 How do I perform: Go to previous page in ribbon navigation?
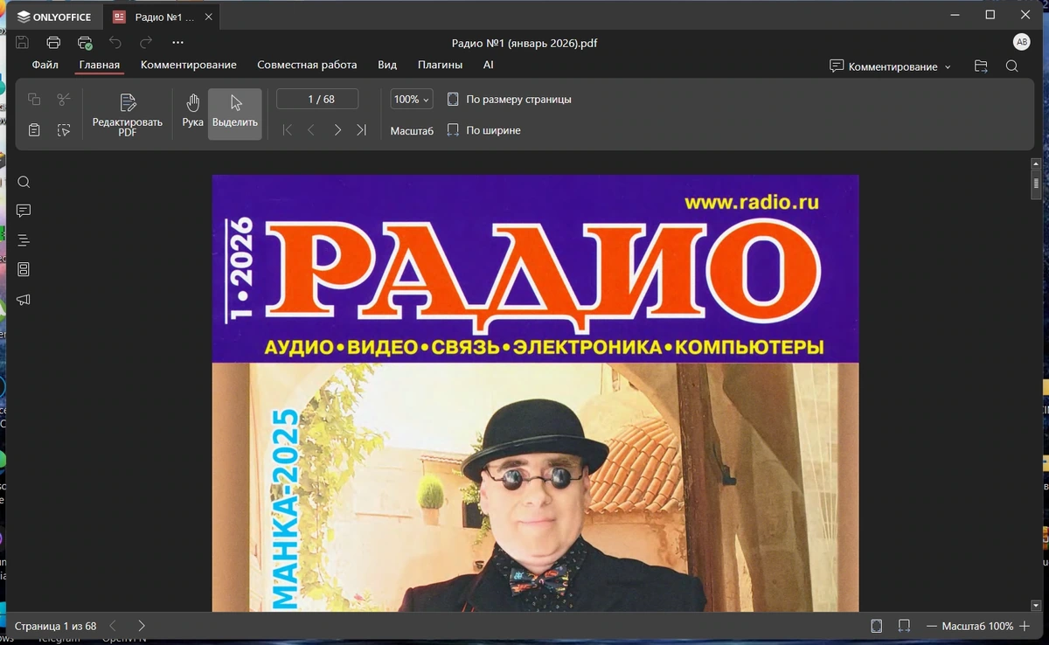tap(311, 130)
